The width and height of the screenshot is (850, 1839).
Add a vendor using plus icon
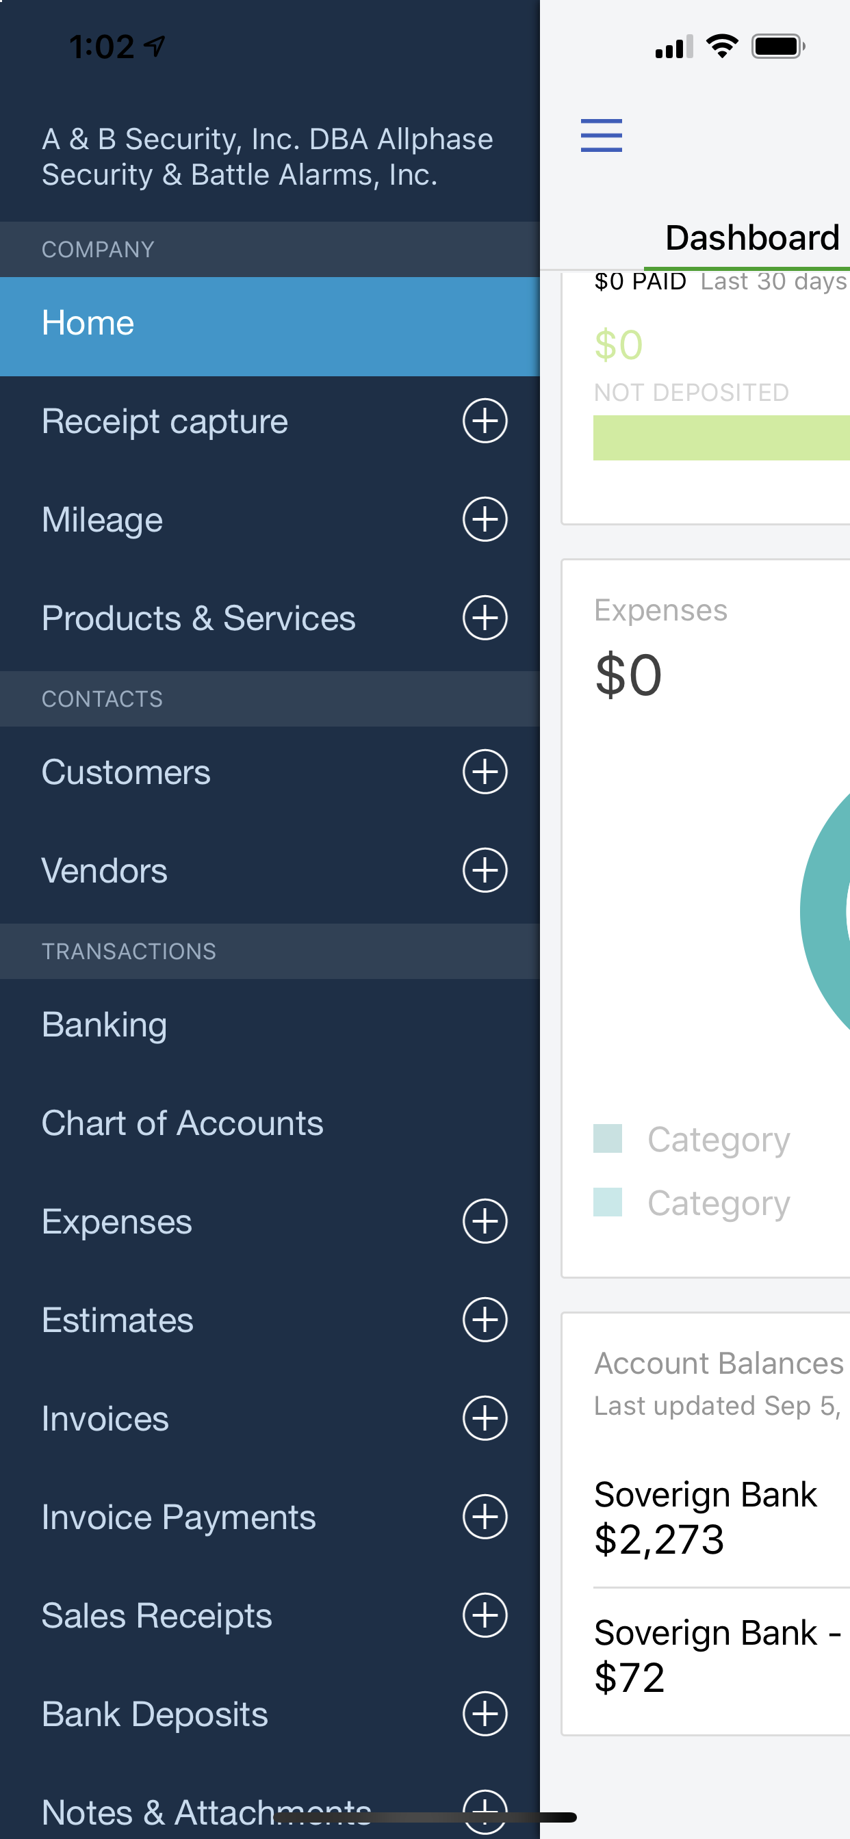point(485,870)
